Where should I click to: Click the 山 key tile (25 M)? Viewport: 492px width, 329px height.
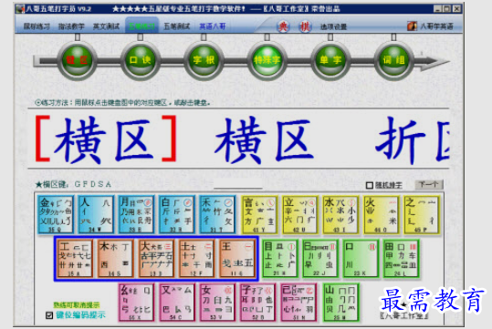340,303
